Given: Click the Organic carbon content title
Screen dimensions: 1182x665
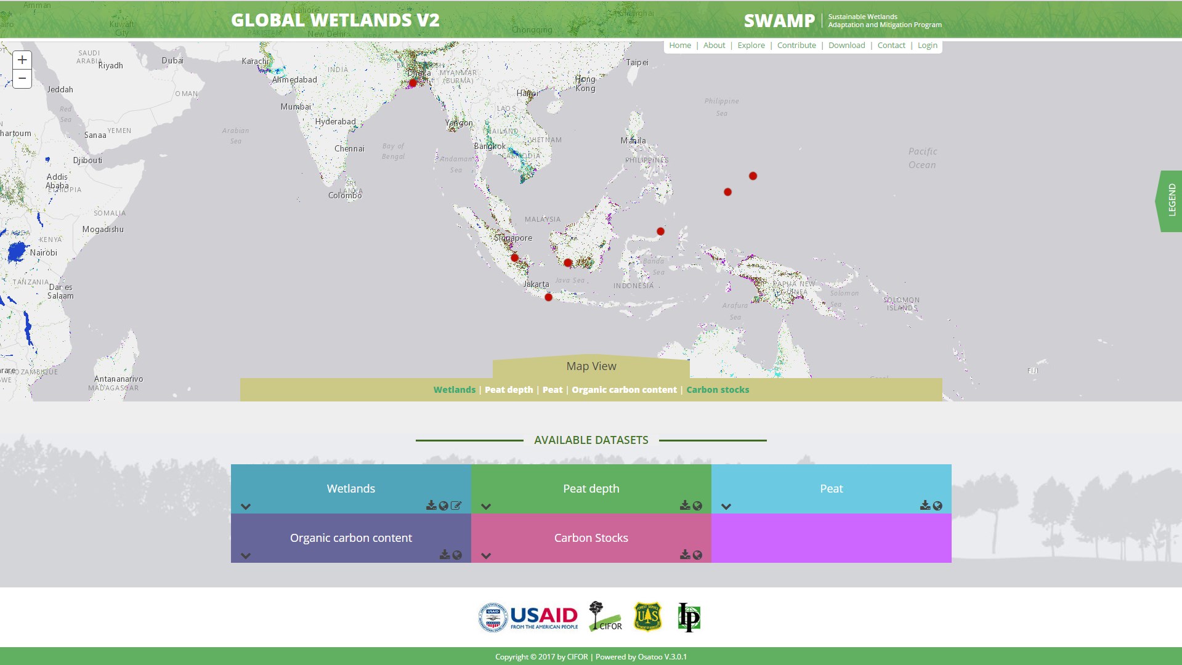Looking at the screenshot, I should [351, 538].
